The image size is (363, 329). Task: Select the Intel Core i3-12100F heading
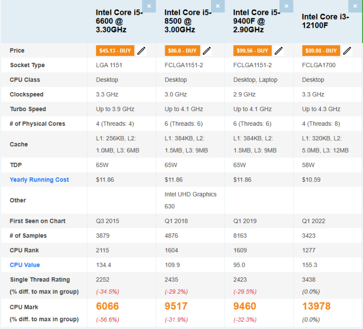click(x=325, y=21)
